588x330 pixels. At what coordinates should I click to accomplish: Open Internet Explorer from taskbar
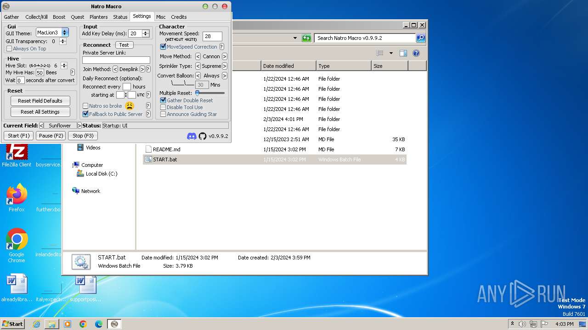(x=36, y=324)
